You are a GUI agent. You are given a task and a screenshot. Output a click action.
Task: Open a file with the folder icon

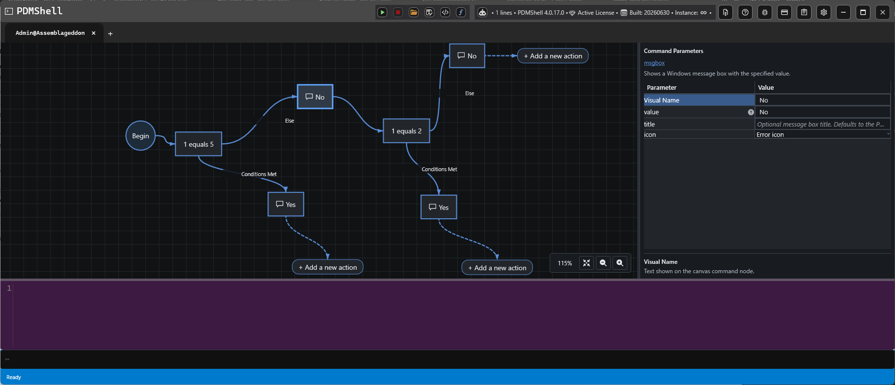414,12
